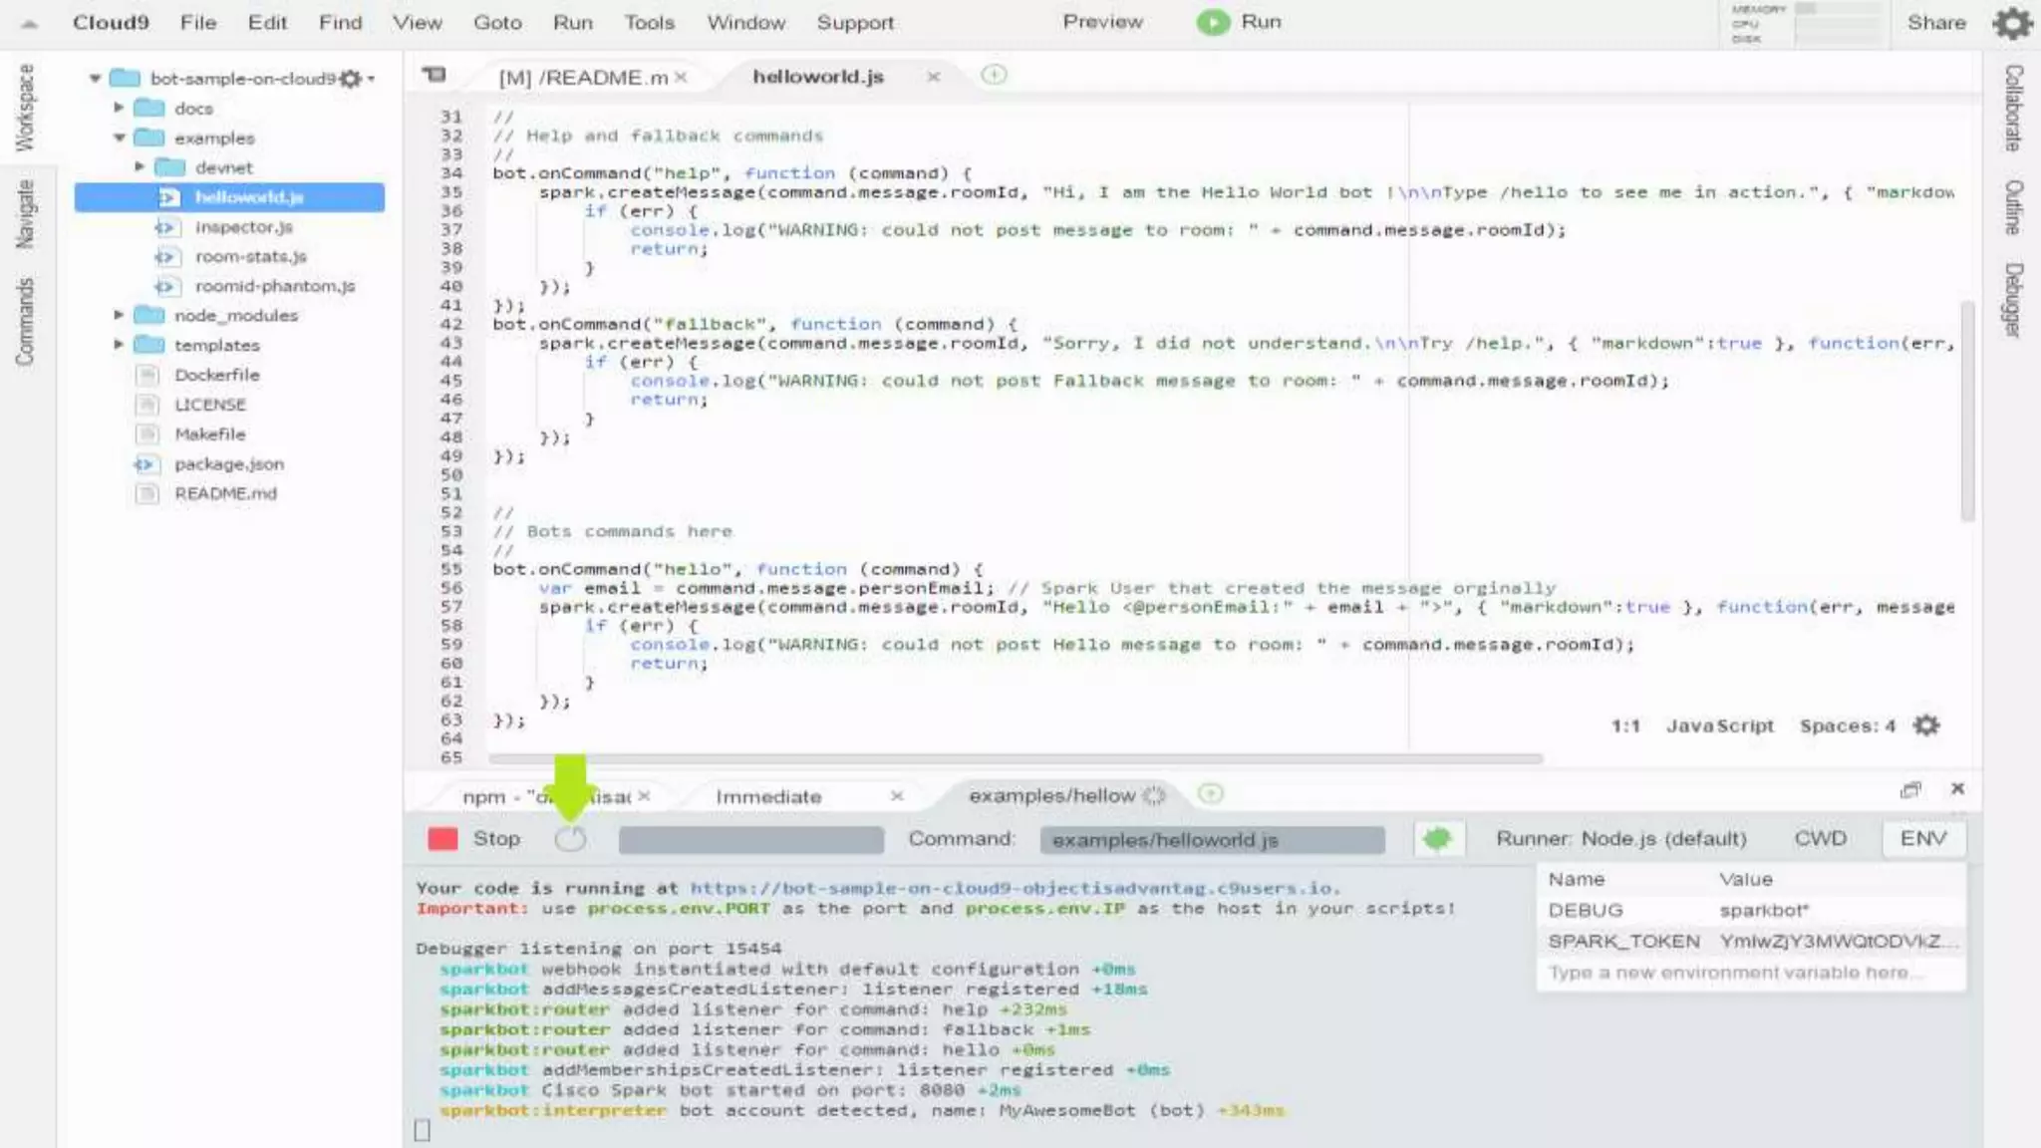Screen dimensions: 2041x1148
Task: Switch to the Immediate console tab
Action: (x=768, y=796)
